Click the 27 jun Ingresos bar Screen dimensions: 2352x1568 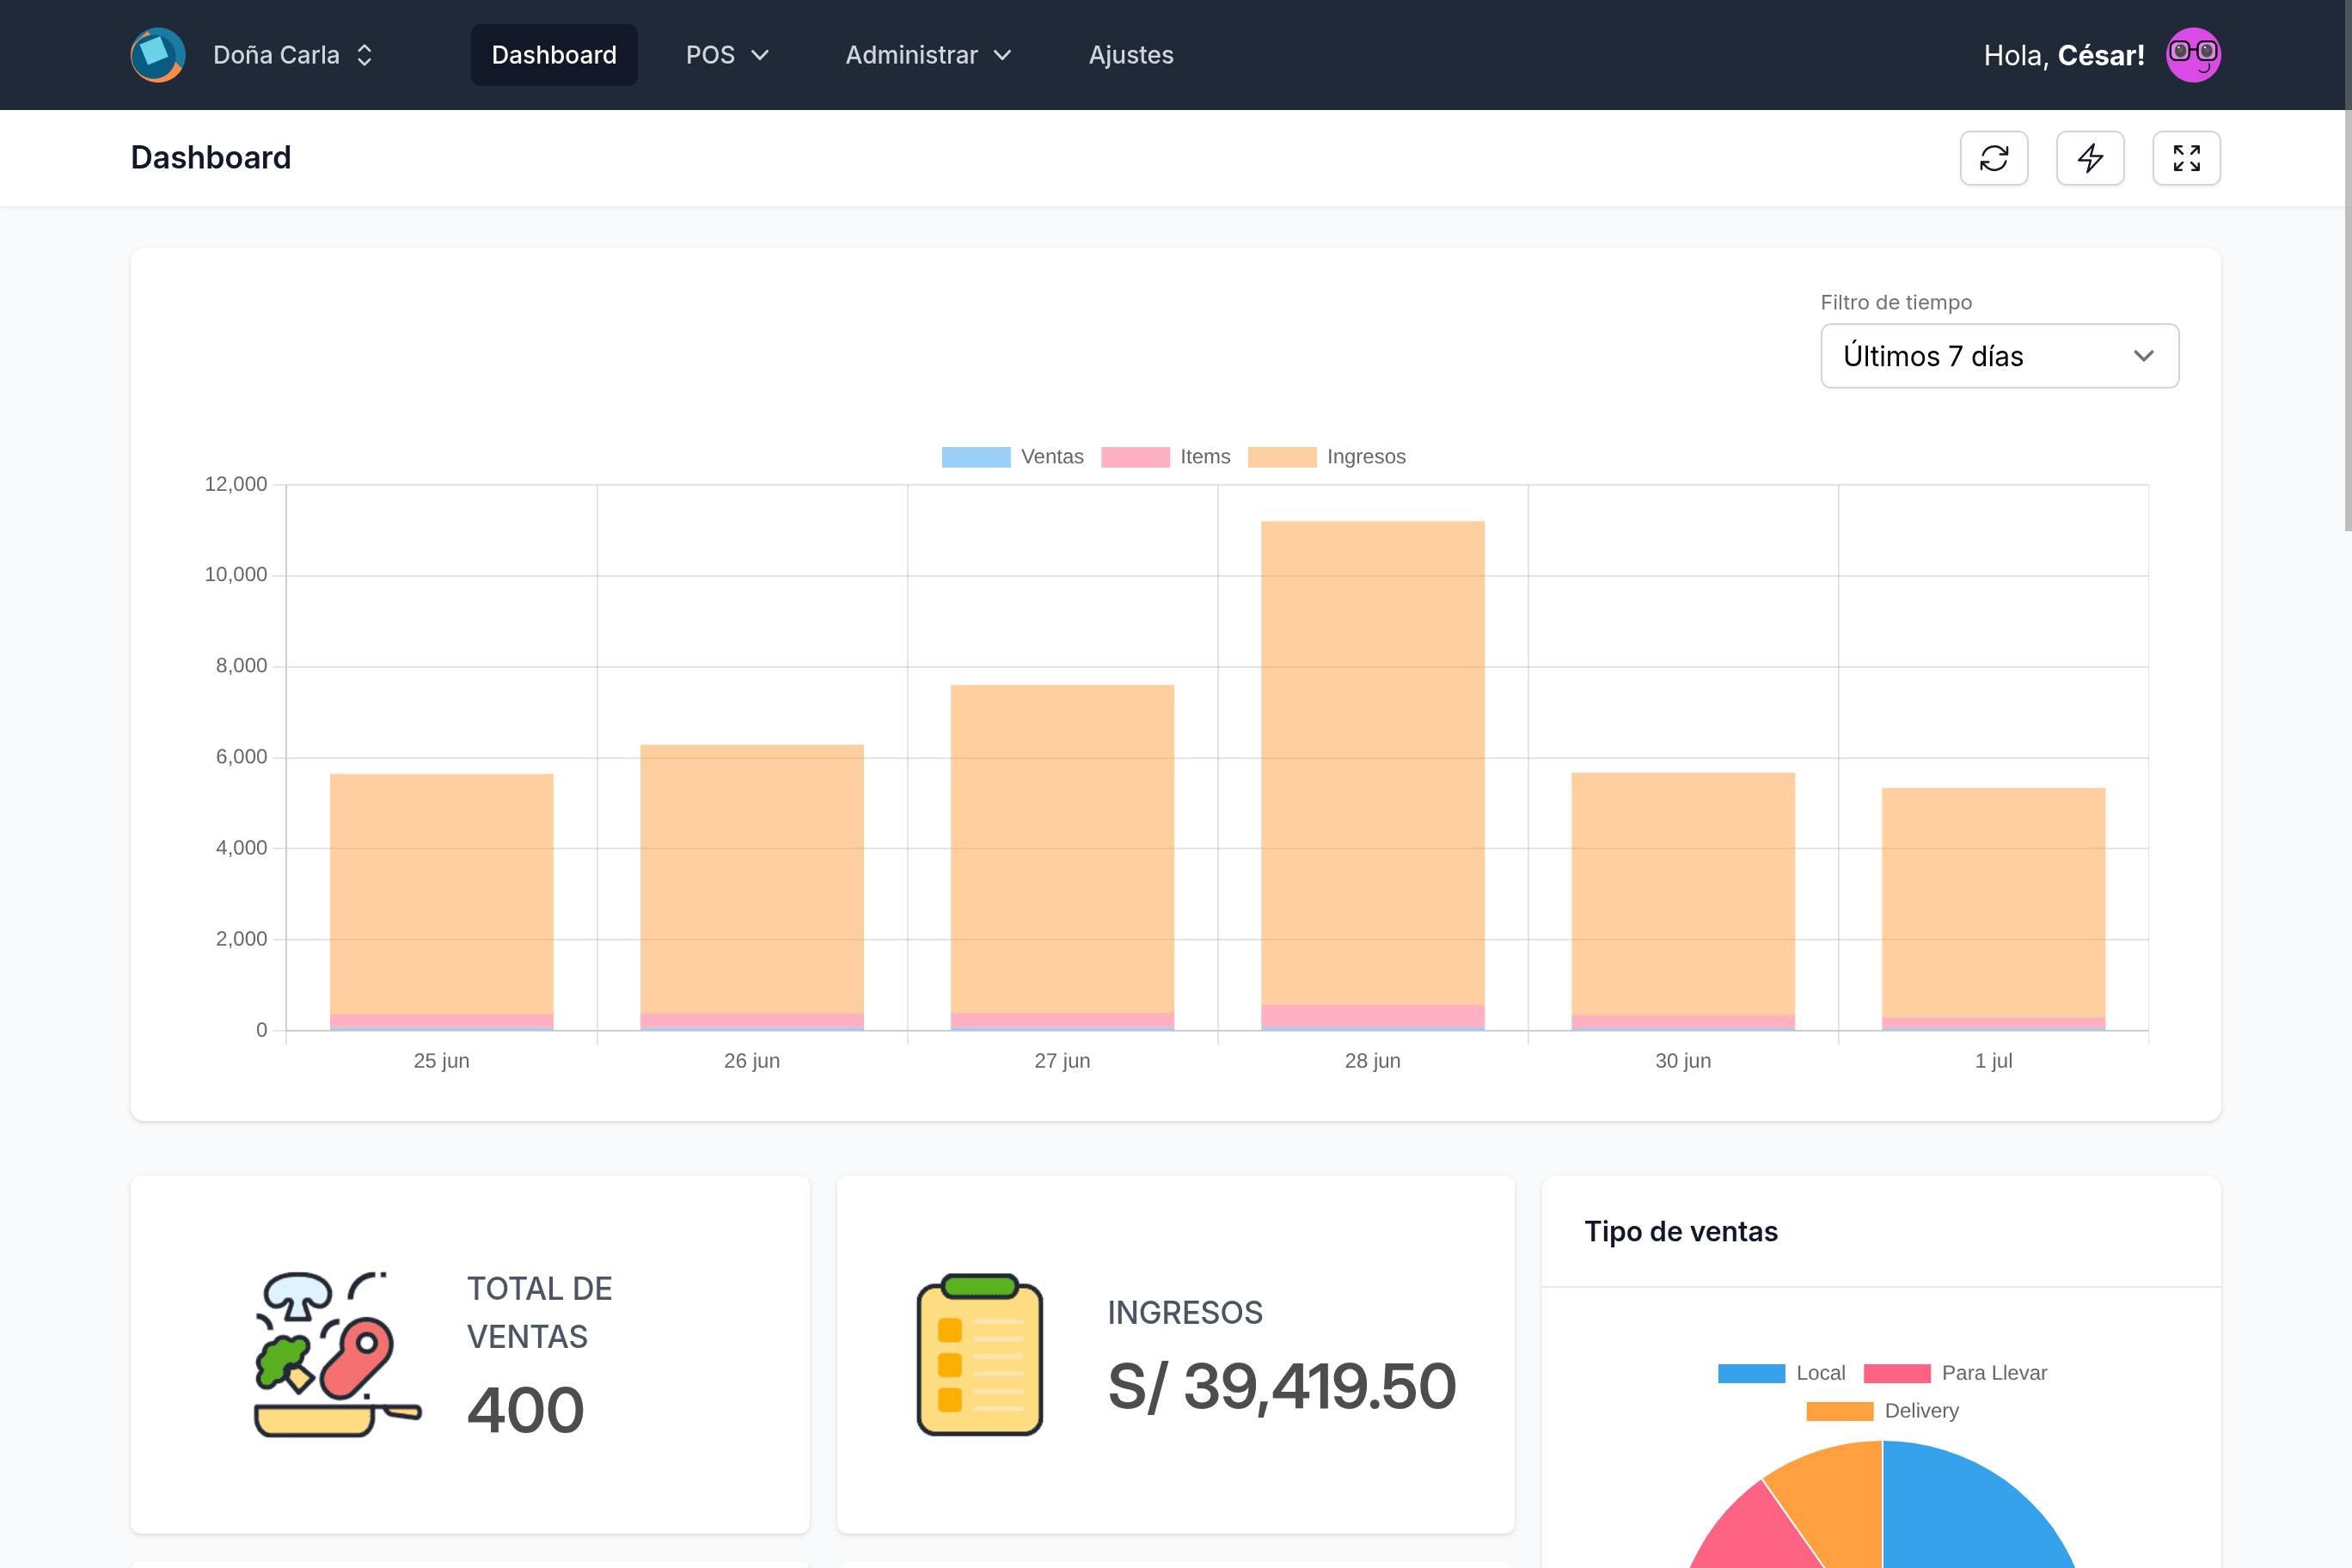pyautogui.click(x=1062, y=849)
